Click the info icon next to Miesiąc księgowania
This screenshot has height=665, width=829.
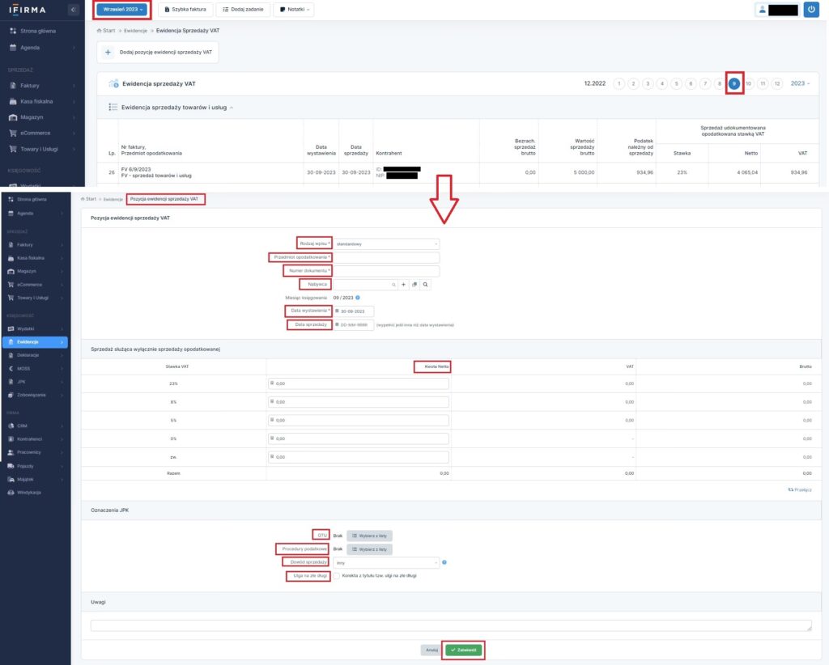coord(358,298)
